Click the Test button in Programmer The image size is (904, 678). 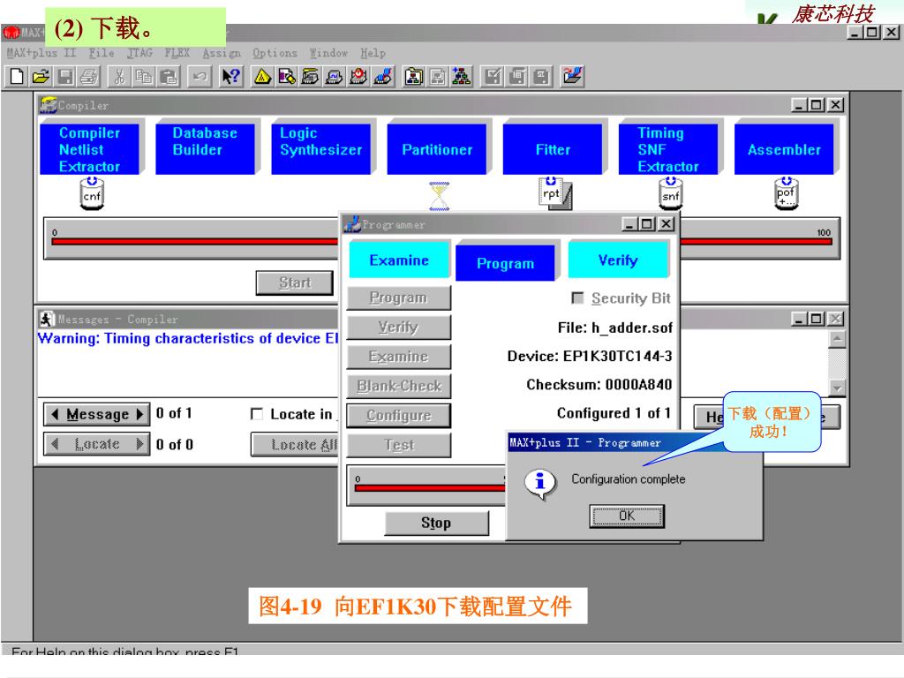[x=399, y=445]
